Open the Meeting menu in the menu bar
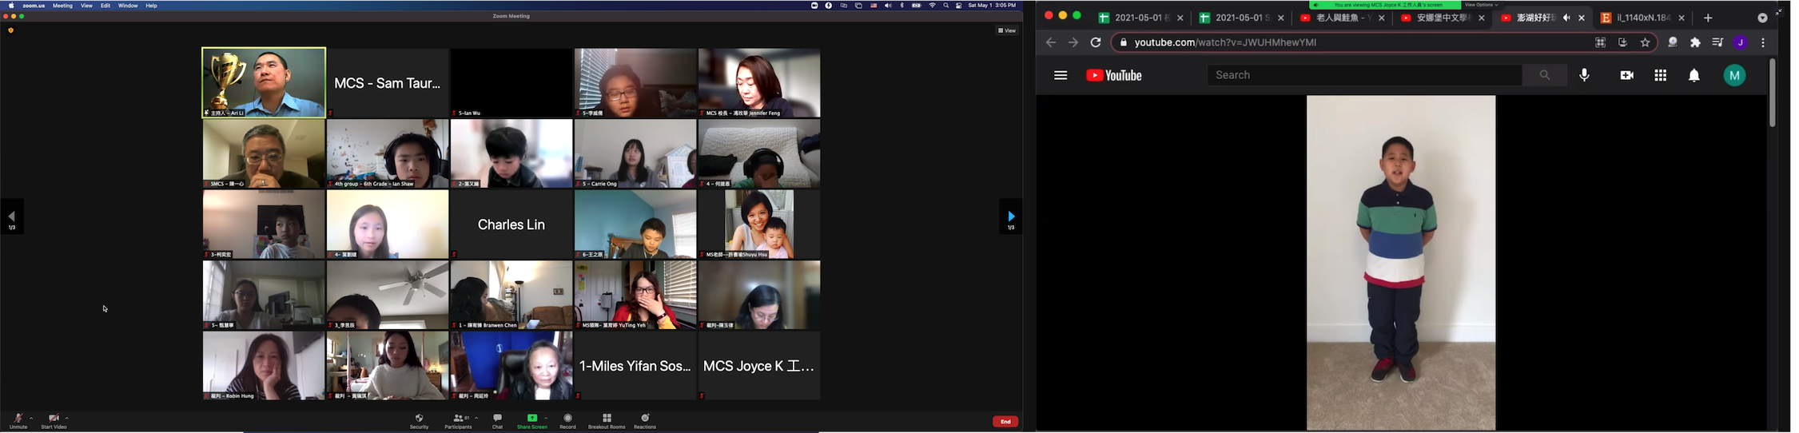Image resolution: width=1799 pixels, height=433 pixels. pos(62,6)
